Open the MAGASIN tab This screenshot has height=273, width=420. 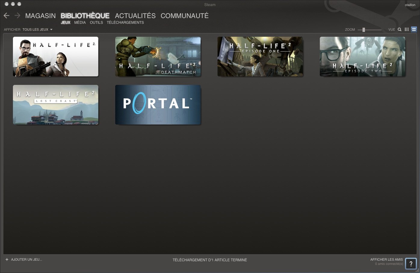click(x=40, y=16)
